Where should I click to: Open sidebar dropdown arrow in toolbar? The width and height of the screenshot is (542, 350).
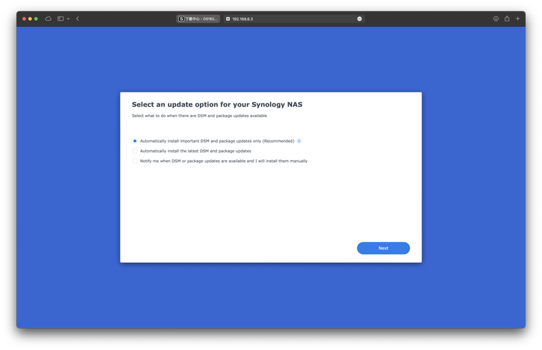[68, 19]
